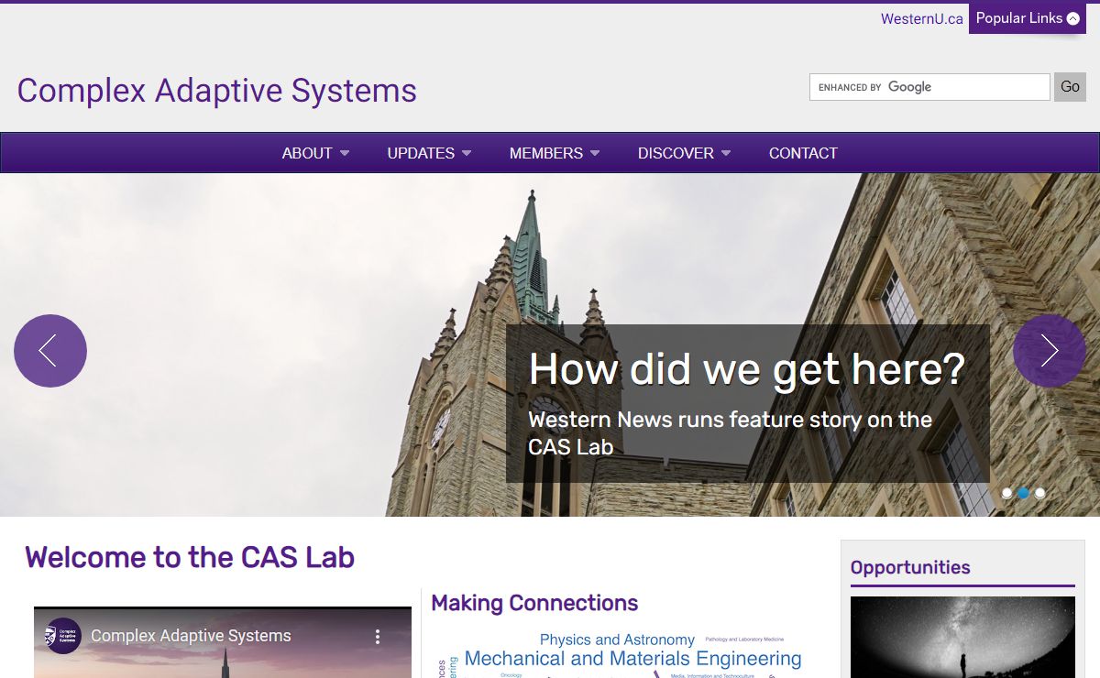Select the first carousel slide dot
The width and height of the screenshot is (1100, 678).
pyautogui.click(x=1006, y=493)
